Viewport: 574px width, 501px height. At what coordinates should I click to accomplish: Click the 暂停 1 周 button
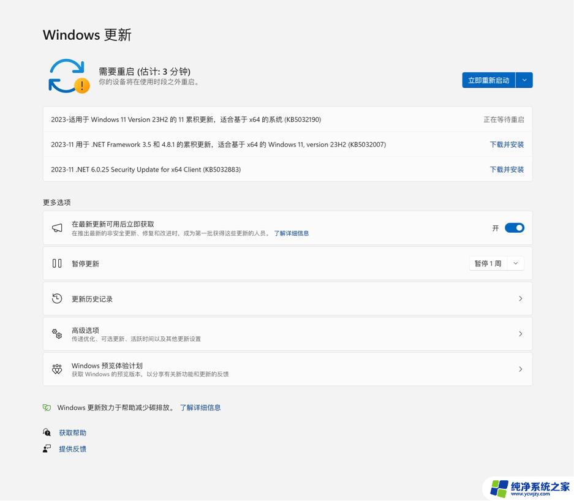pos(488,263)
